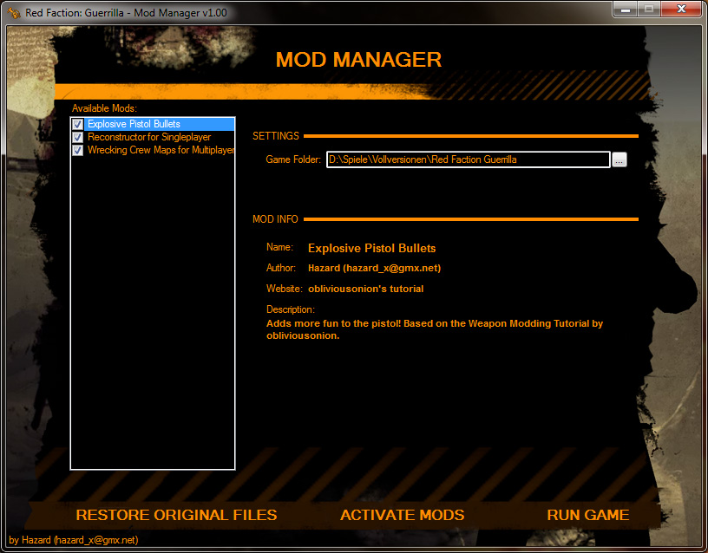This screenshot has width=708, height=553.
Task: Open the obliviousonion's tutorial website link
Action: (x=365, y=289)
